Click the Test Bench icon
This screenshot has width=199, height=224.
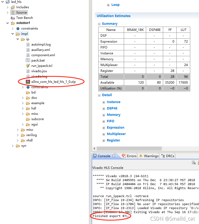coord(13,18)
